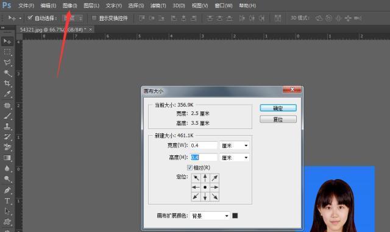Select the Rectangular Marquee tool
Image resolution: width=390 pixels, height=232 pixels.
tap(7, 52)
